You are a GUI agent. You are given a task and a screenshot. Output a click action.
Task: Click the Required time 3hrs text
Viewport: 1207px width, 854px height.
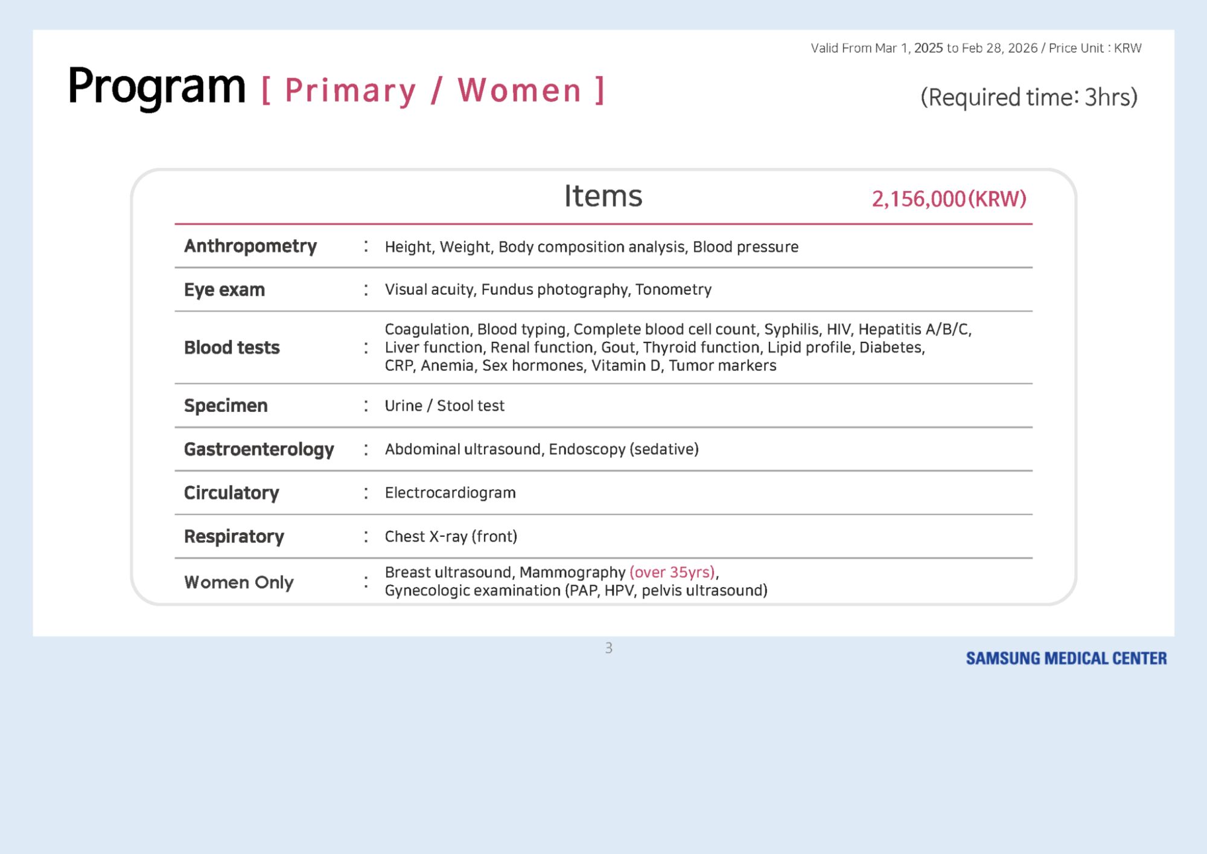click(x=1028, y=97)
